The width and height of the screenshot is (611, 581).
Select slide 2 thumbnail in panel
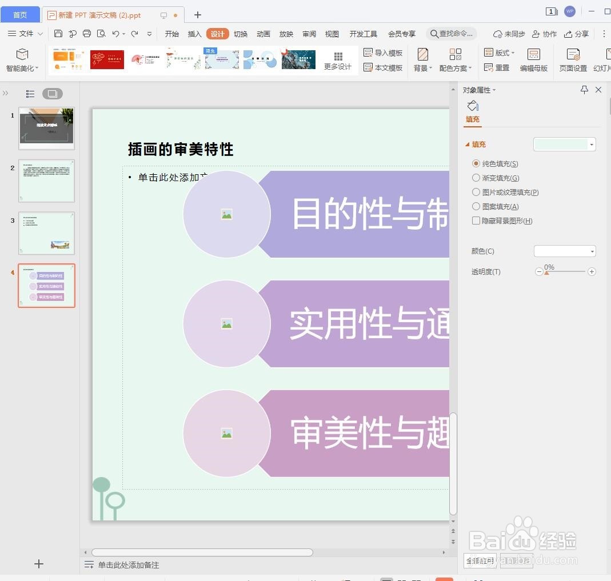[x=46, y=181]
